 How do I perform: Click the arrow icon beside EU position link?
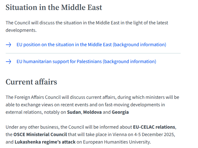(x=8, y=45)
